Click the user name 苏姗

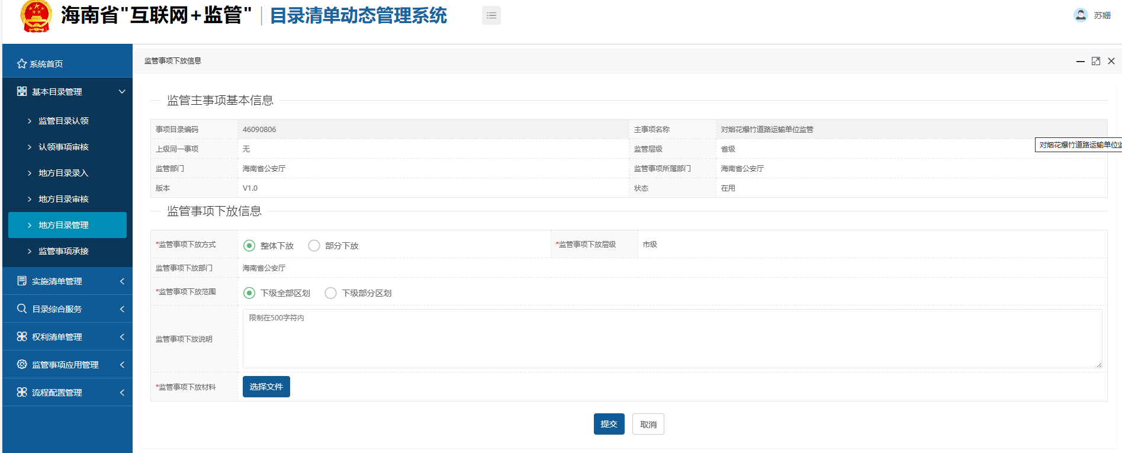1102,15
